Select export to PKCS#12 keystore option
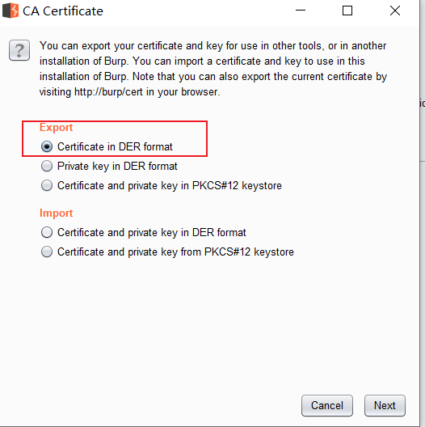 click(47, 185)
